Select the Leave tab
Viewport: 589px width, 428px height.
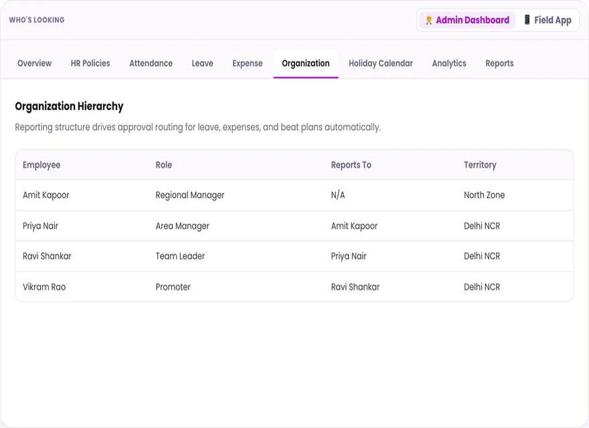point(202,64)
